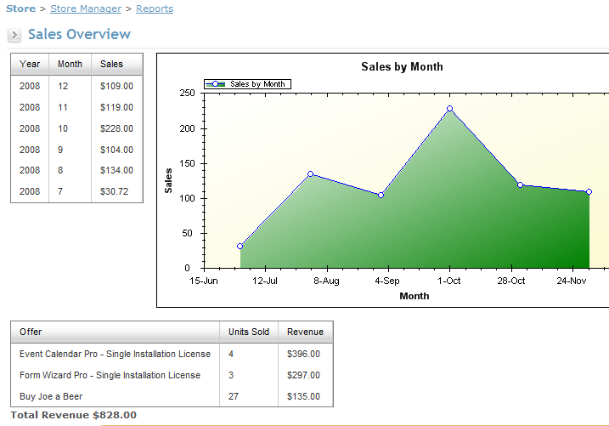Image resolution: width=609 pixels, height=426 pixels.
Task: Click the Offer column header
Action: coord(31,332)
